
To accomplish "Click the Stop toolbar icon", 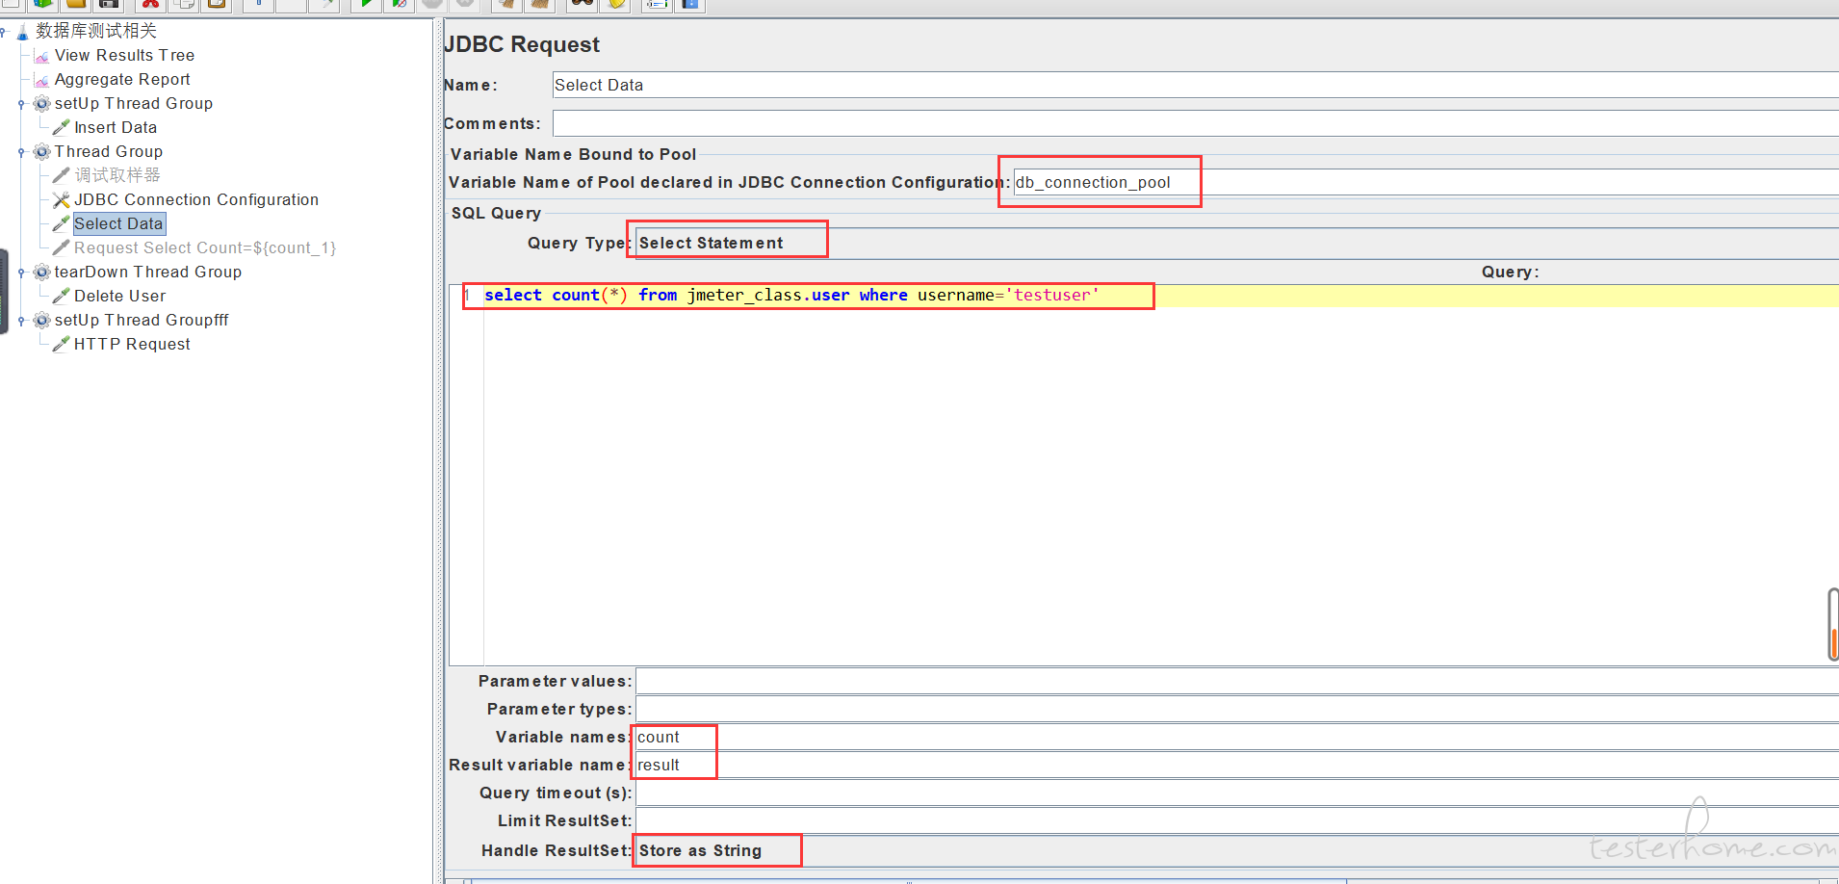I will point(431,4).
